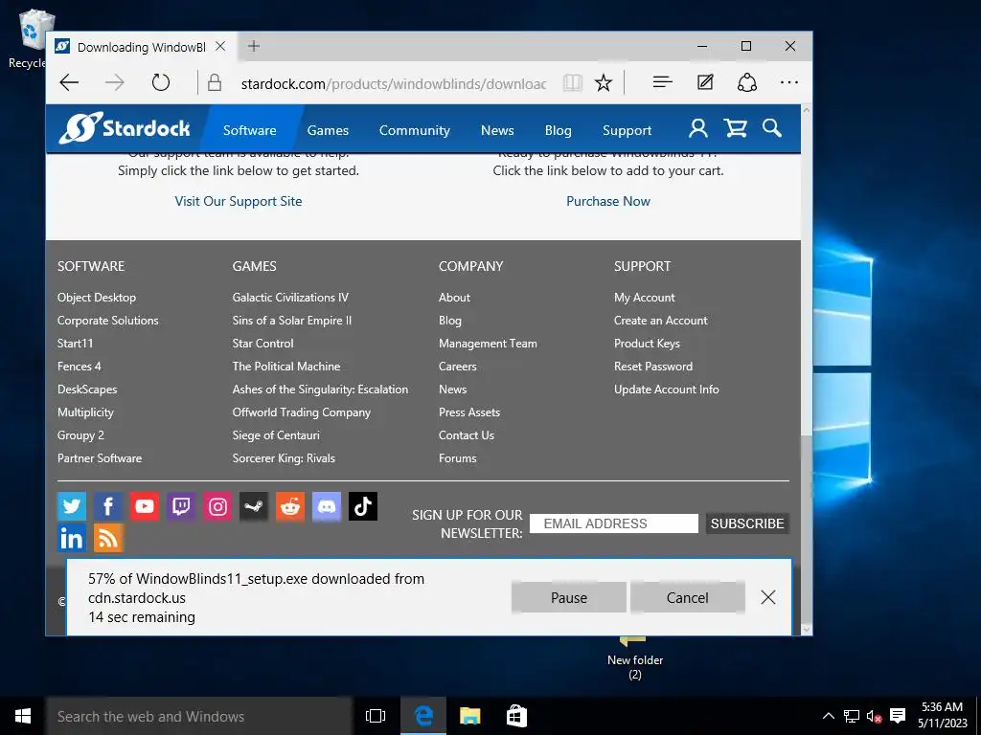Open the Reset Password link
Viewport: 981px width, 735px height.
click(x=653, y=367)
